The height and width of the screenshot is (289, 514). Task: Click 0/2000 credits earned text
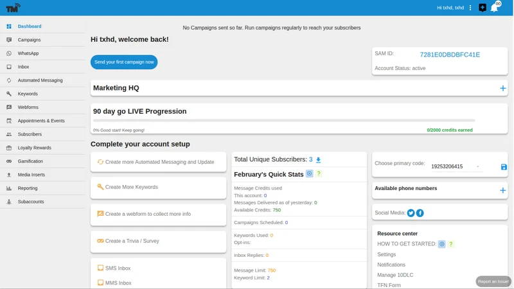[x=449, y=130]
